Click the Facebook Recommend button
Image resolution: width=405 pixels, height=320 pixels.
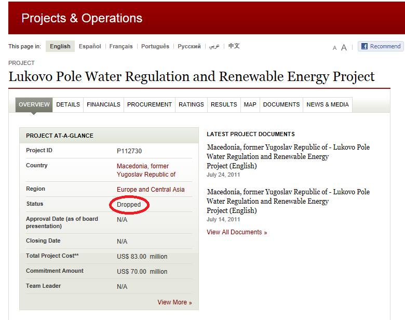(x=381, y=46)
